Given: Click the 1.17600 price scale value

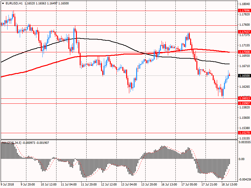Looking at the screenshot, I should pos(245,25).
